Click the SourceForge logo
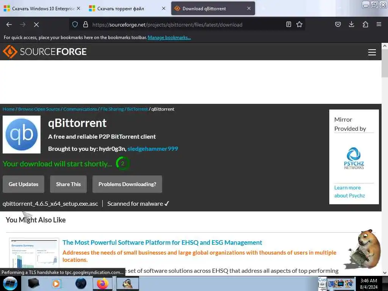This screenshot has height=291, width=388. (45, 52)
